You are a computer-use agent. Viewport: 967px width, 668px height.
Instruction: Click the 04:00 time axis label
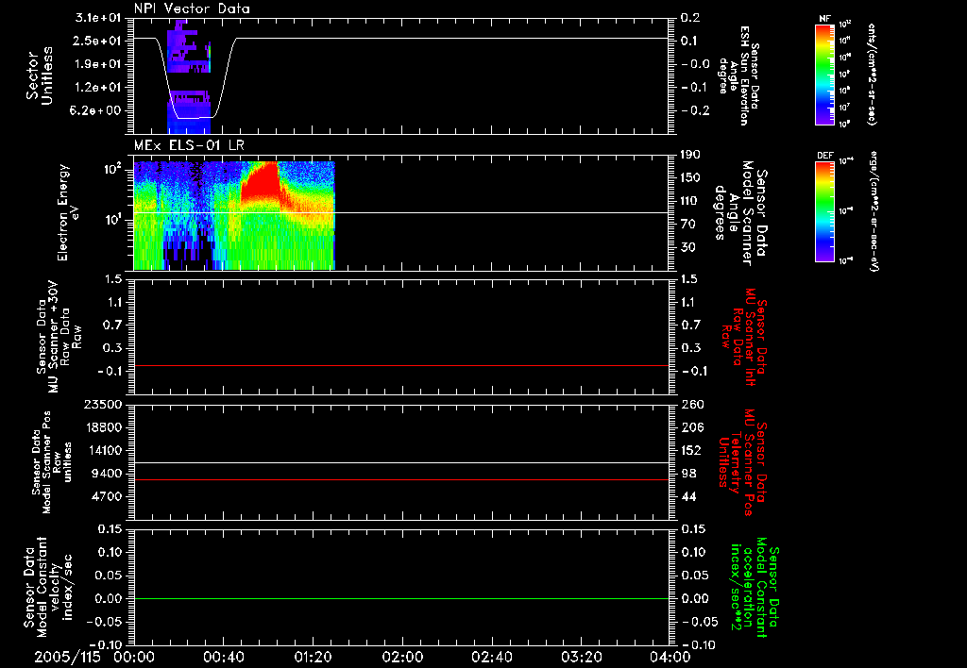670,657
